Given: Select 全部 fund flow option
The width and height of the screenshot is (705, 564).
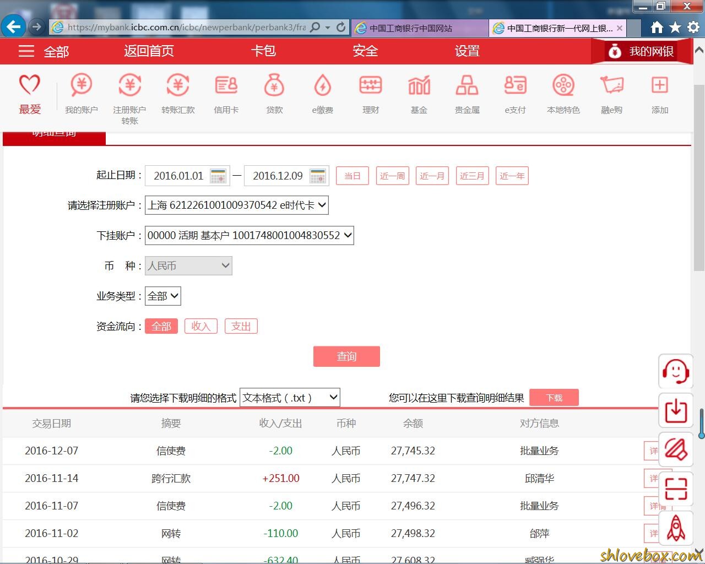Looking at the screenshot, I should pos(161,326).
